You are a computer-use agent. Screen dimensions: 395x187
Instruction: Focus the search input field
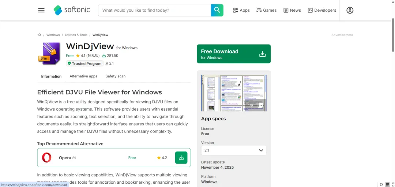154,10
